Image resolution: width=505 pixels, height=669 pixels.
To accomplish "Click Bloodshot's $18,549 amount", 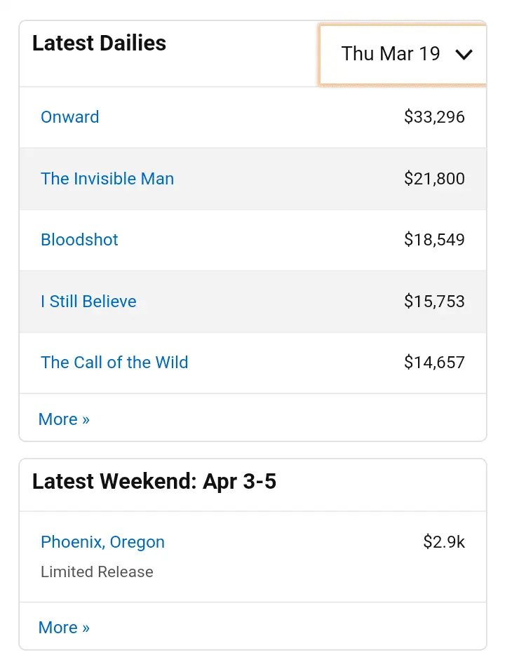I will click(x=434, y=240).
